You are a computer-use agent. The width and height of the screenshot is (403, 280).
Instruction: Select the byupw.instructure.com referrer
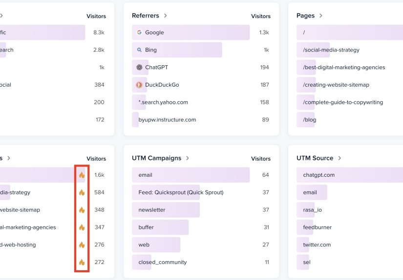201,119
